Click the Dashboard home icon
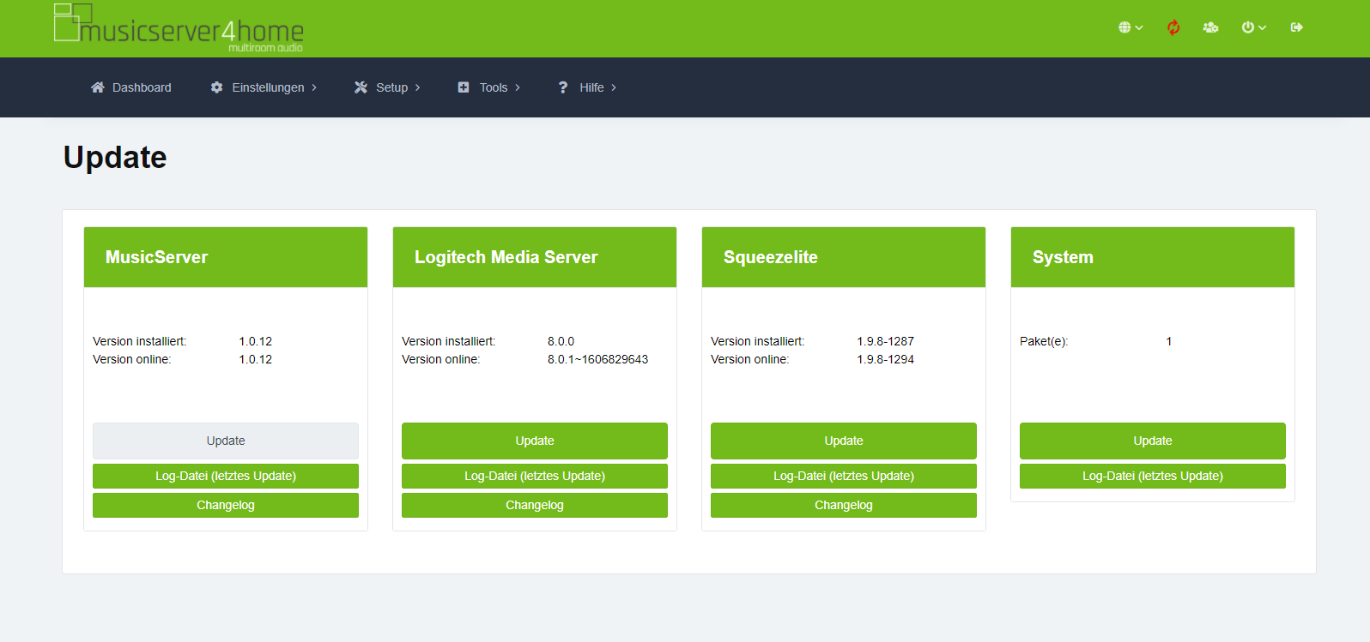This screenshot has height=642, width=1370. pos(98,87)
